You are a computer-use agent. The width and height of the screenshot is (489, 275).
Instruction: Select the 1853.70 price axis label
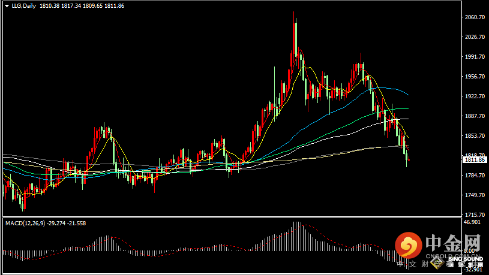tap(475, 136)
